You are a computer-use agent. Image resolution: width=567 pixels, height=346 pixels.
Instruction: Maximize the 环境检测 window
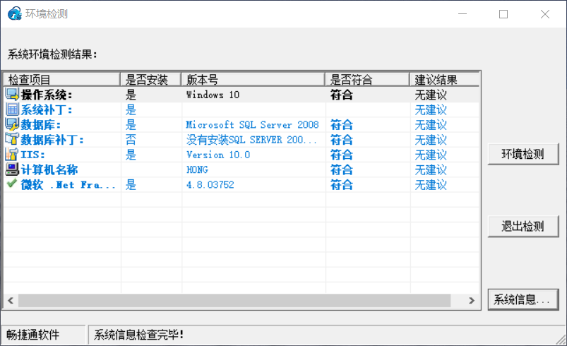pos(503,14)
